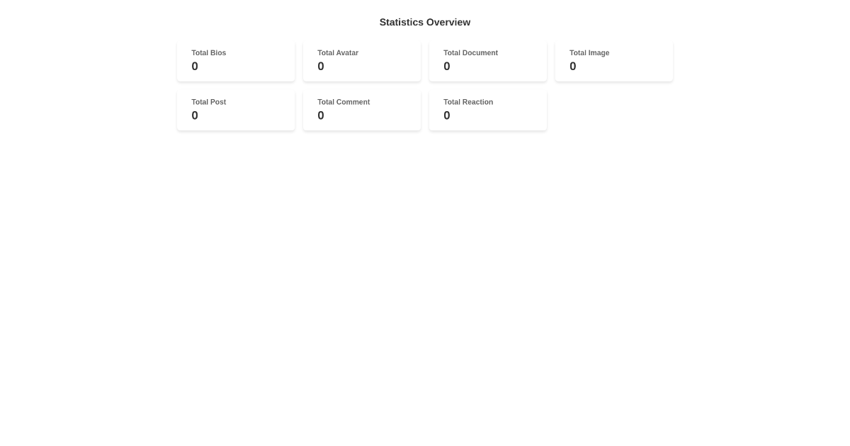Click the zero count under Total Post
The width and height of the screenshot is (850, 446).
(x=195, y=115)
